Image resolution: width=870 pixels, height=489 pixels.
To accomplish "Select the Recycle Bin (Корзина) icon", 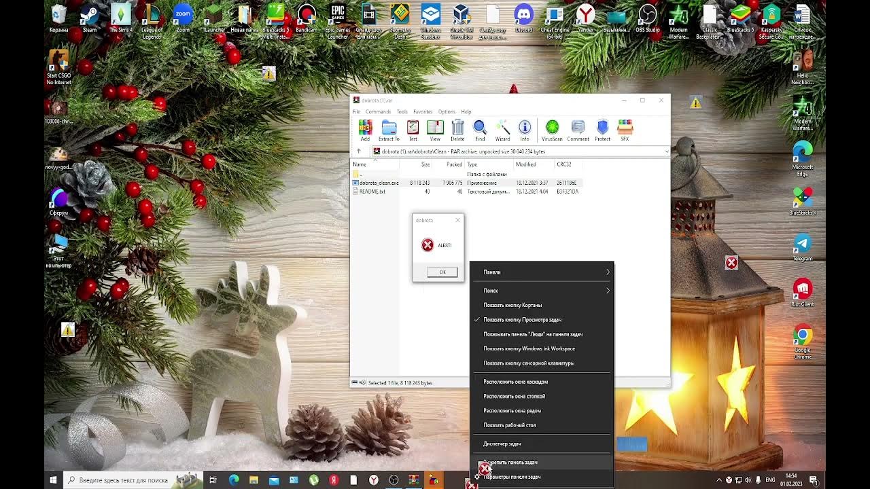I will pos(58,18).
